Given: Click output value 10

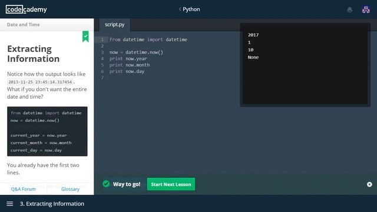Looking at the screenshot, I should click(x=250, y=49).
